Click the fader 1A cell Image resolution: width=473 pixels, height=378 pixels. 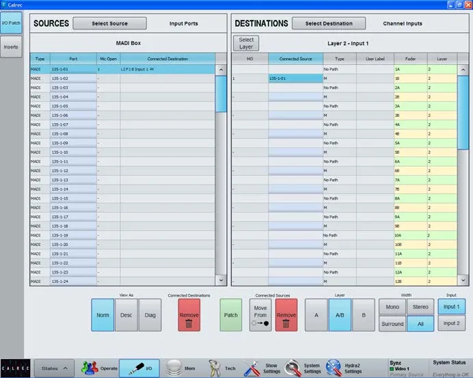tap(411, 69)
